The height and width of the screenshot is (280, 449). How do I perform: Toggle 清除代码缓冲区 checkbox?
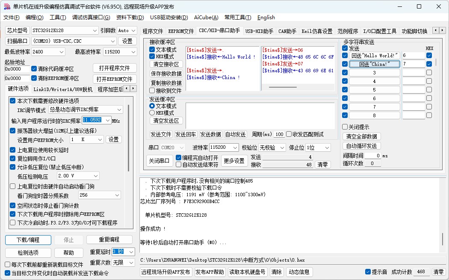34,69
